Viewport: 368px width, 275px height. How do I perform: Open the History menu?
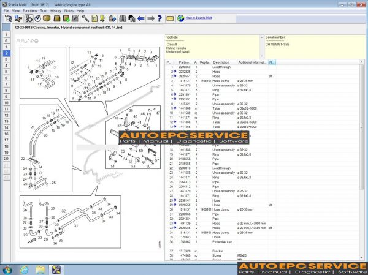point(56,11)
